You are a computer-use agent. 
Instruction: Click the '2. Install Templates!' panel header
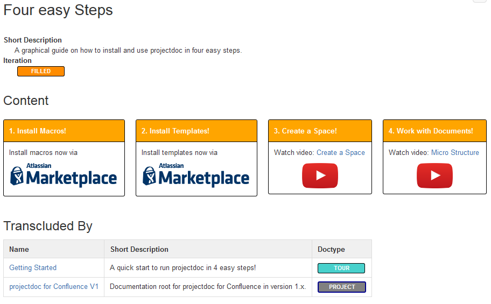(x=197, y=131)
